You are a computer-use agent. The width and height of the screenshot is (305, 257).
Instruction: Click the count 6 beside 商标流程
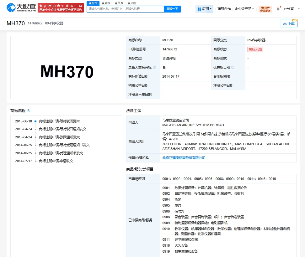[28, 111]
